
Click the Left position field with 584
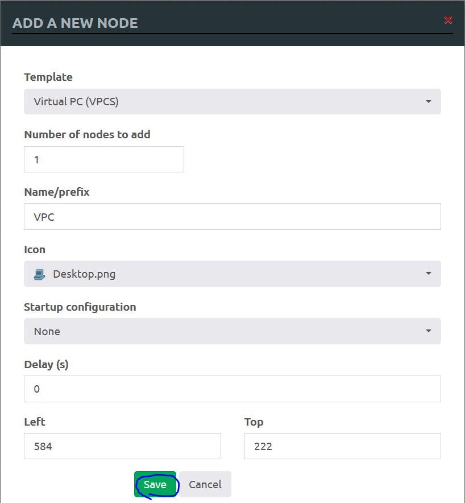(x=122, y=446)
